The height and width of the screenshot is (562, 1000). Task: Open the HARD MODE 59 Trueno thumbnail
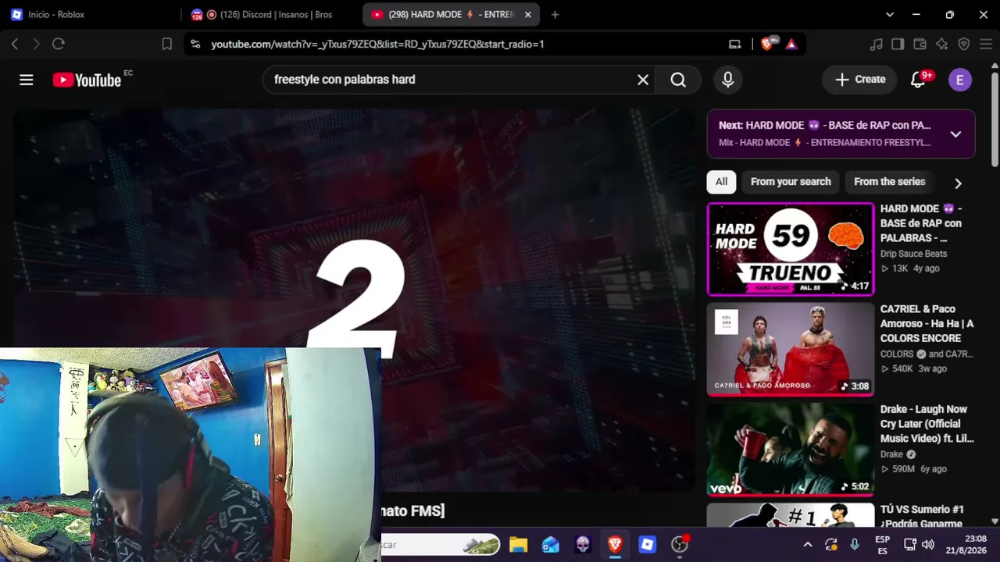[x=791, y=249]
